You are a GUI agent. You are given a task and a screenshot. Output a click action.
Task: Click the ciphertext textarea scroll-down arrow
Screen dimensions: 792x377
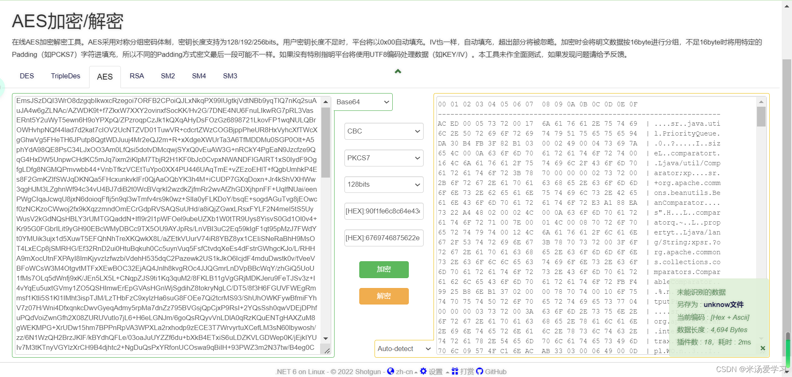pos(325,339)
